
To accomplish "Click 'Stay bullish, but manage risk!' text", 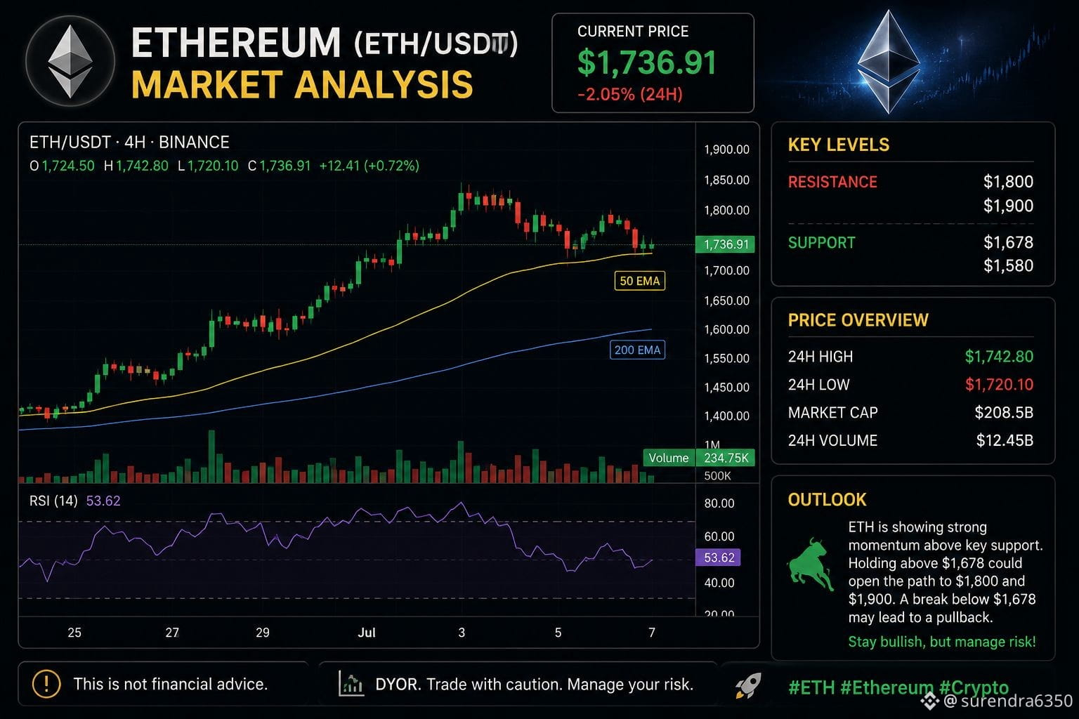I will (942, 642).
